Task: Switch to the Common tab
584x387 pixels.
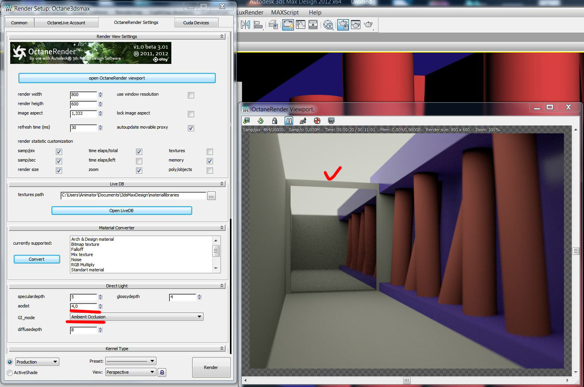Action: coord(19,23)
